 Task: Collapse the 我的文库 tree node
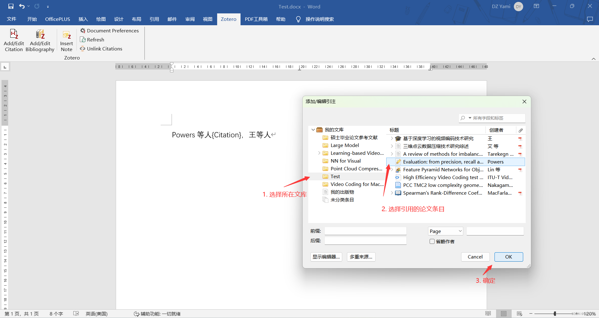click(313, 130)
